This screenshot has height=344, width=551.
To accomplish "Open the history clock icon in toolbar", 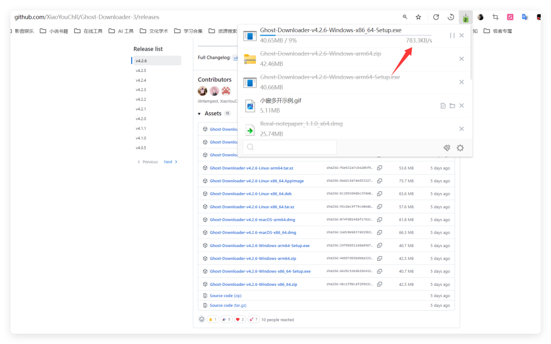I will point(451,17).
